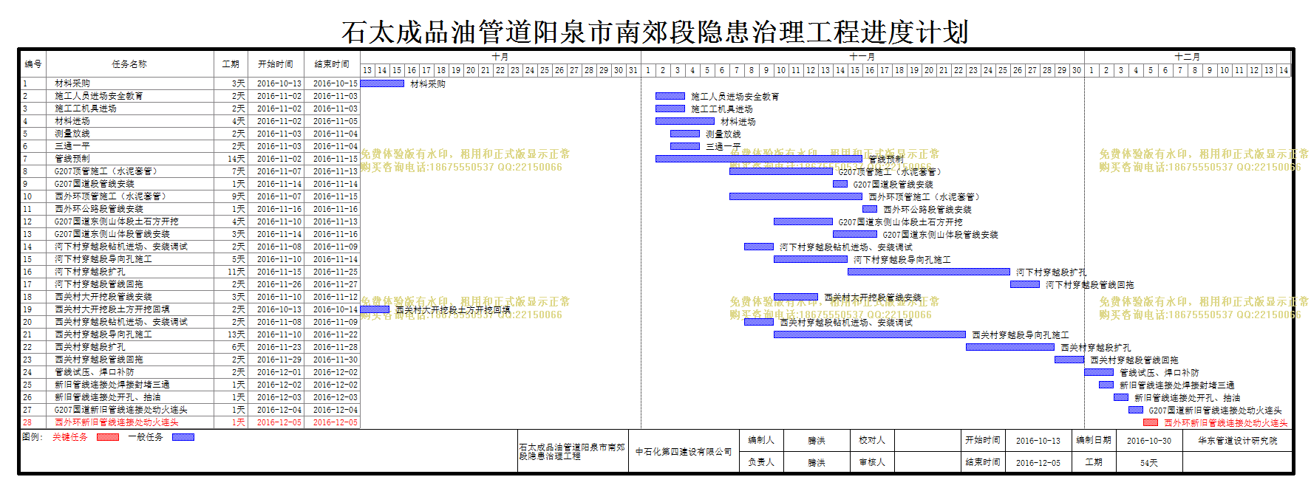The image size is (1311, 491).
Task: Click the footer 开始时间 value 2016-10-13
Action: [1038, 440]
